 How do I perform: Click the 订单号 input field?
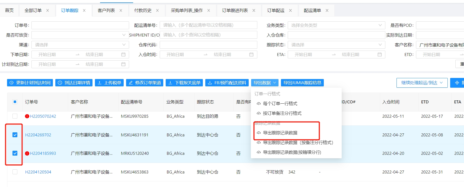[x=80, y=25]
